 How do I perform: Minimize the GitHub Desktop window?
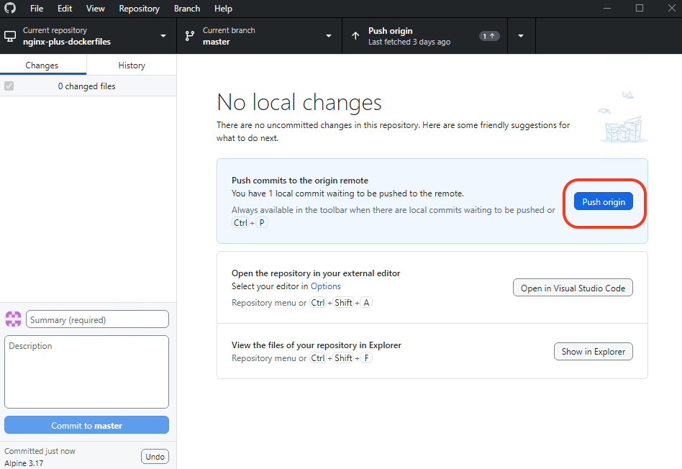tap(607, 8)
